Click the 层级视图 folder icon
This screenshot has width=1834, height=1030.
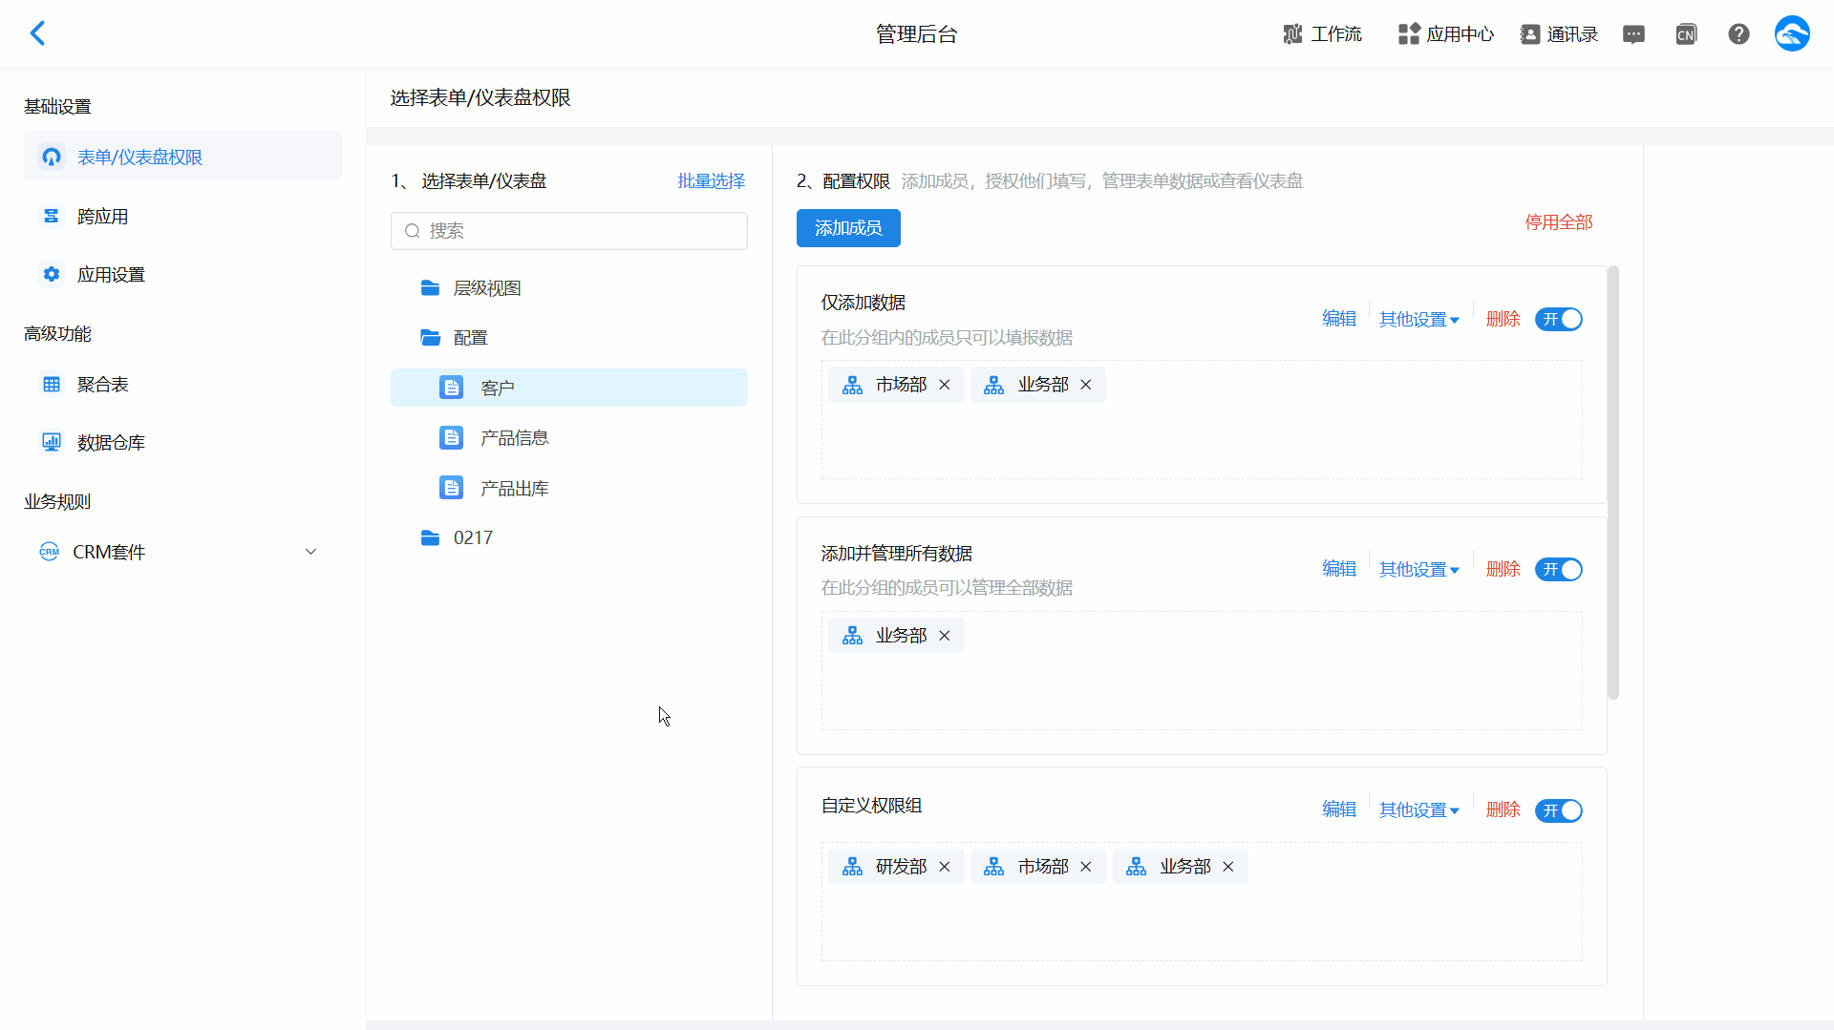point(431,288)
